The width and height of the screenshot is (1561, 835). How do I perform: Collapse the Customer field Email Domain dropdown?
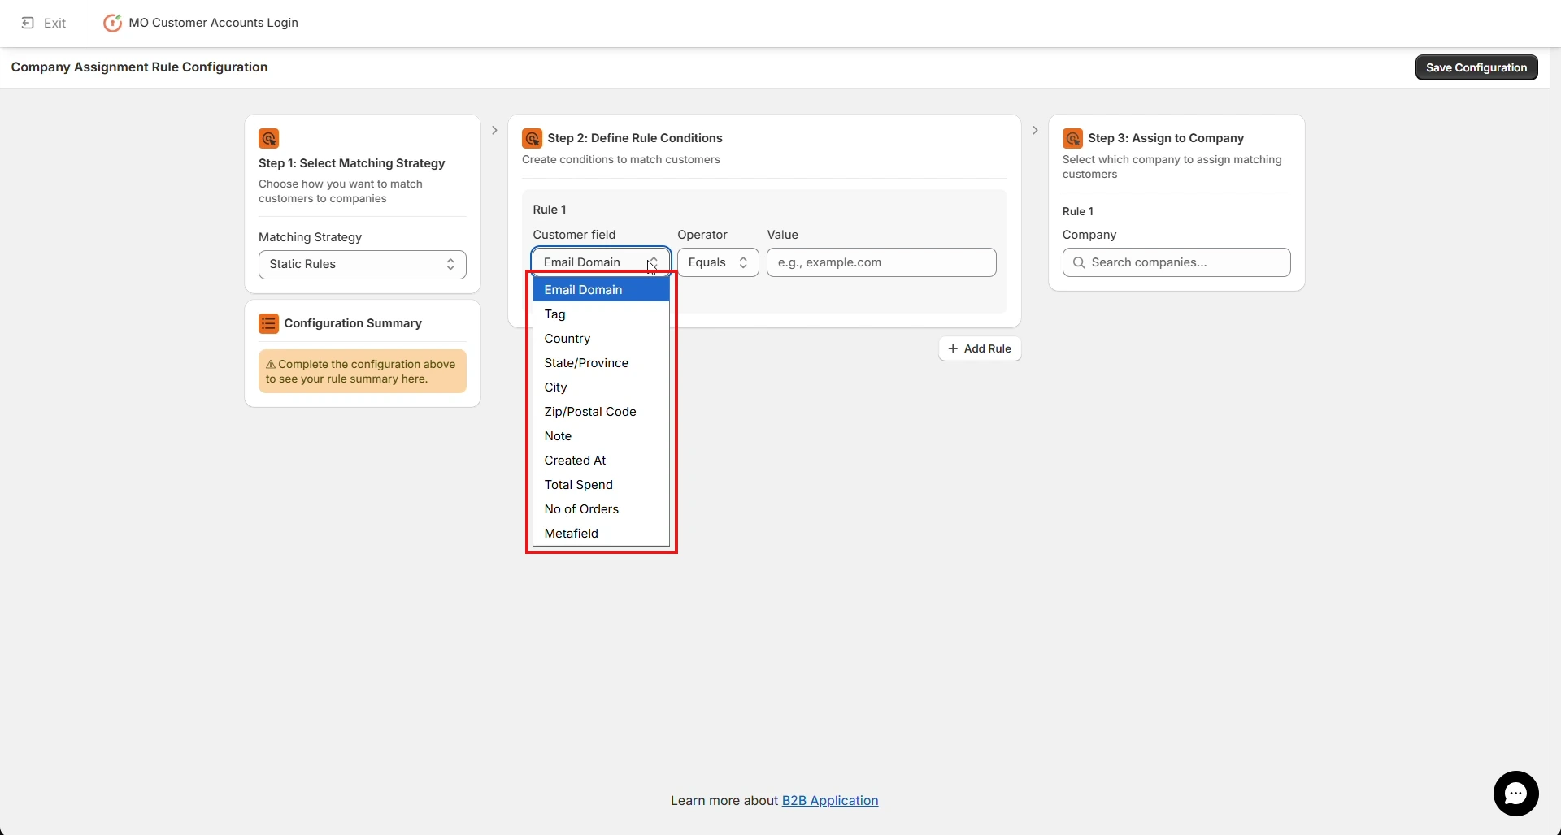pyautogui.click(x=601, y=262)
